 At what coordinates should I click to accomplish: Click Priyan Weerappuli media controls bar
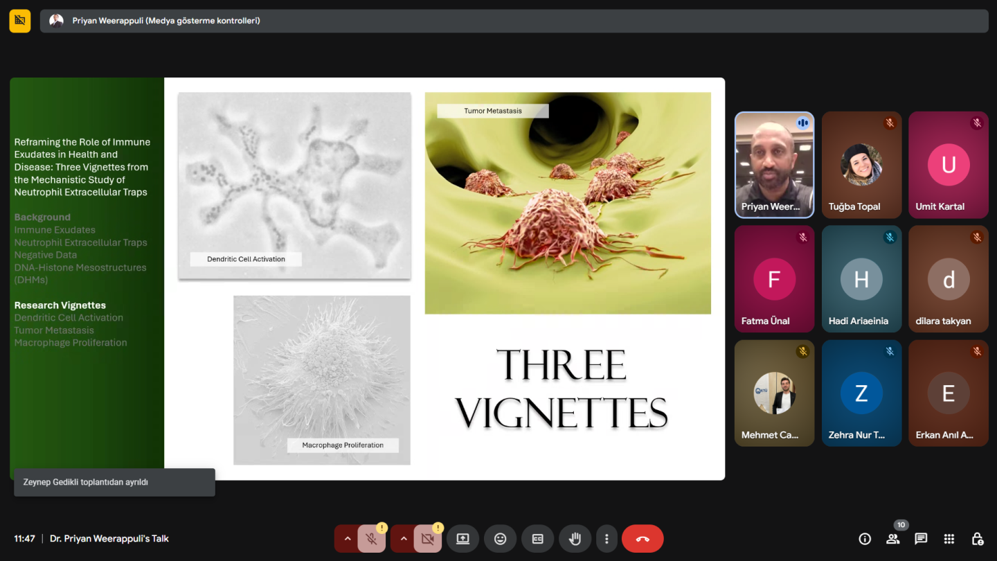pyautogui.click(x=514, y=21)
